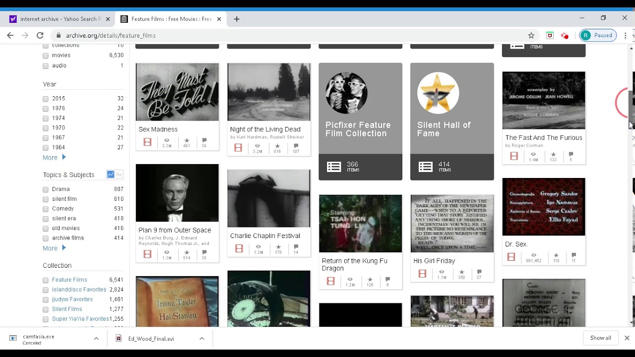Viewport: 635px width, 357px height.
Task: Enable the Drama topic filter
Action: pos(46,189)
